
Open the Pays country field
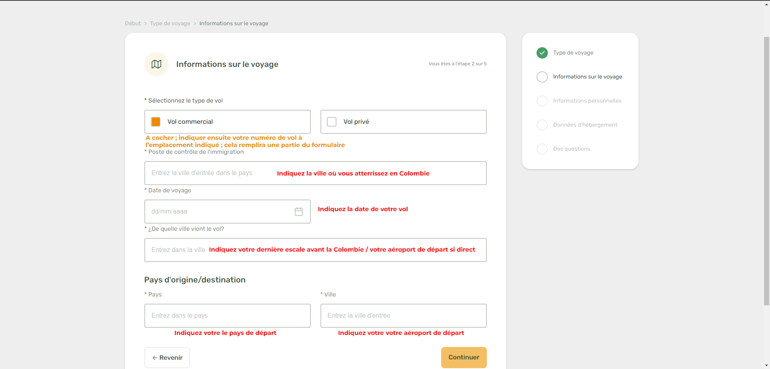point(227,316)
